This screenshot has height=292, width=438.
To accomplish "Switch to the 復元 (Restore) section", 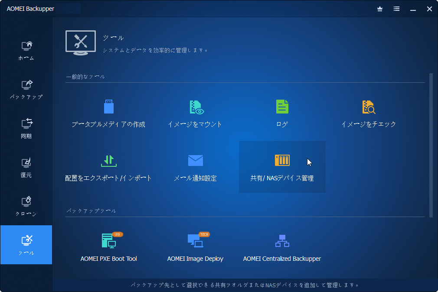I will [26, 168].
